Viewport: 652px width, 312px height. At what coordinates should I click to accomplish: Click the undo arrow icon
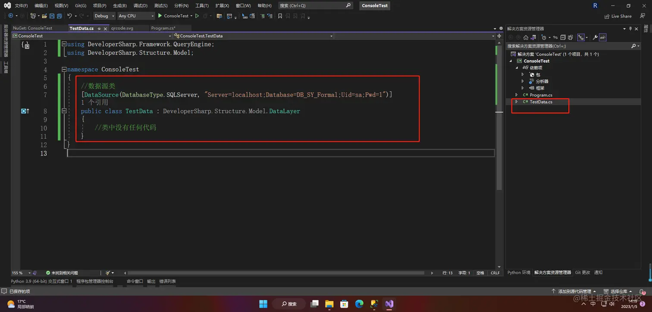tap(69, 16)
